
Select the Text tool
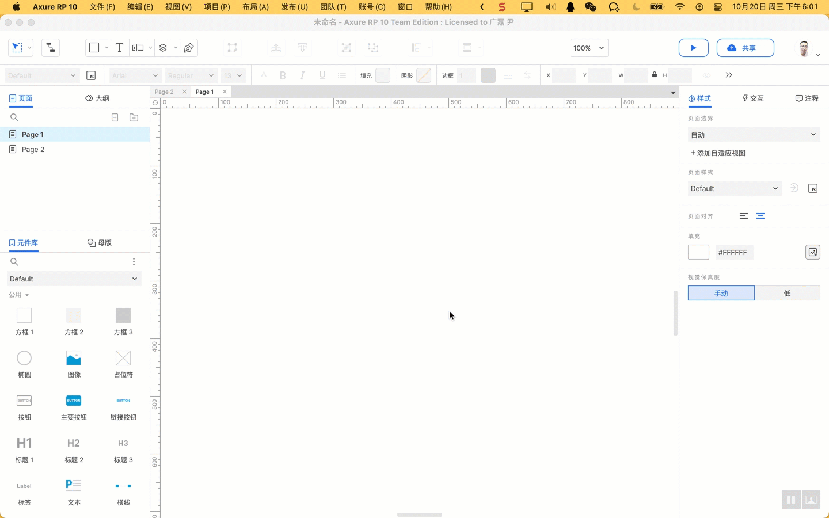click(x=119, y=48)
